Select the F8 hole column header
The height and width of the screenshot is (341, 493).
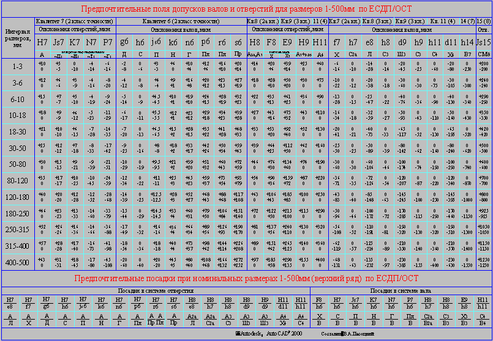pyautogui.click(x=271, y=42)
